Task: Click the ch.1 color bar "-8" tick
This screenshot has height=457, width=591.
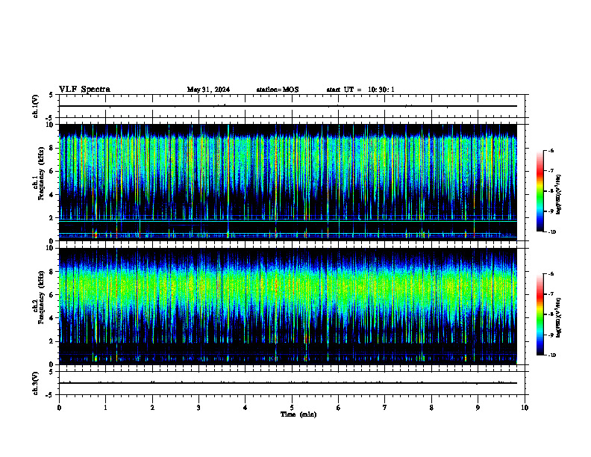Action: click(x=551, y=191)
